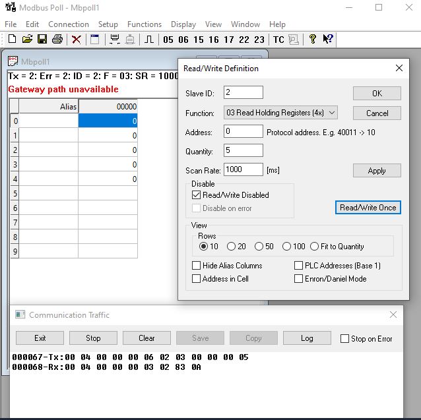Toggle the Read/Write Disabled checkbox

196,195
